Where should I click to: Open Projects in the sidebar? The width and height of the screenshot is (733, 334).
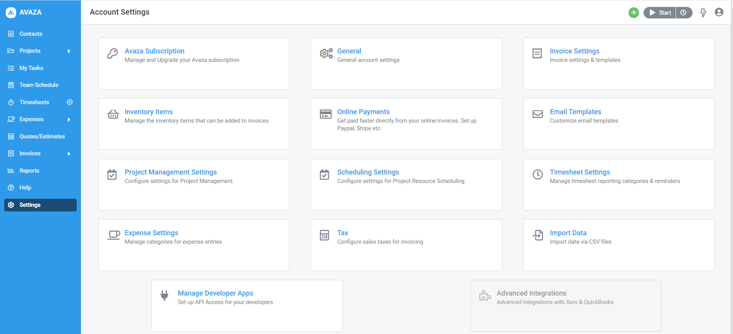click(x=30, y=51)
